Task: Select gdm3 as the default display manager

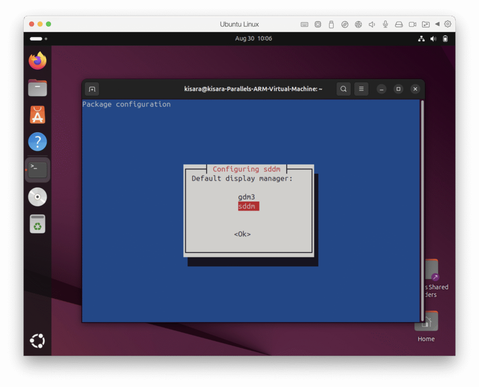Action: (247, 197)
